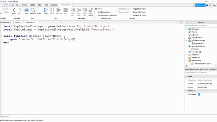217x122 pixels.
Task: Collapse the welcome function code fold
Action: (x=2, y=36)
